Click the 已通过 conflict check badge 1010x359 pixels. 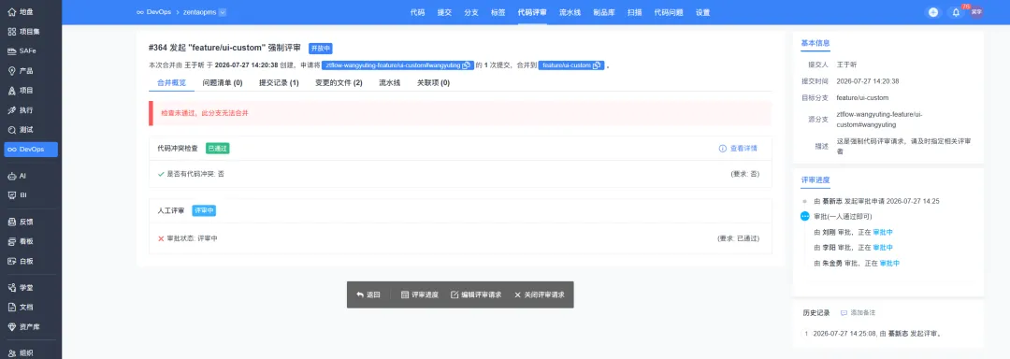point(218,148)
